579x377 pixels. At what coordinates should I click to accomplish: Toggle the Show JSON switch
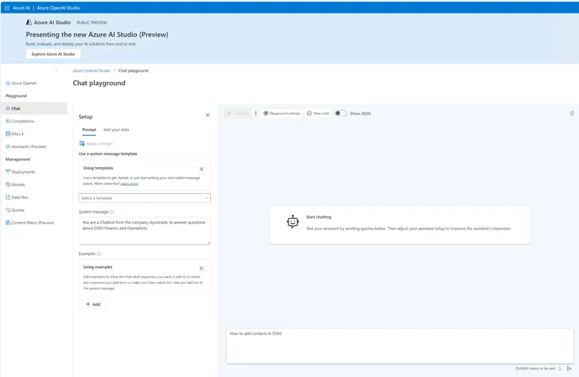(340, 113)
